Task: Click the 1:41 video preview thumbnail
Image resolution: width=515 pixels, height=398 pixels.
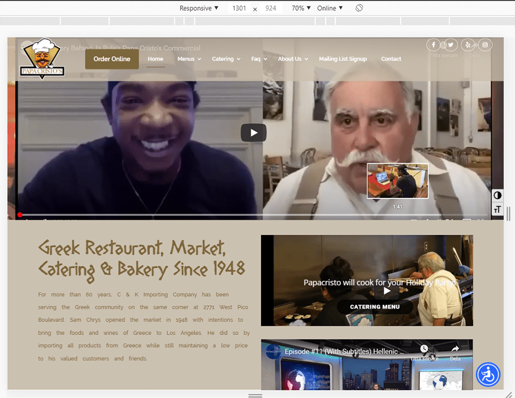Action: pos(397,181)
